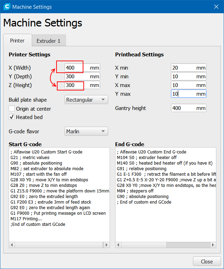Image resolution: width=224 pixels, height=269 pixels.
Task: Enable the Origin at center checkbox
Action: [x=12, y=109]
